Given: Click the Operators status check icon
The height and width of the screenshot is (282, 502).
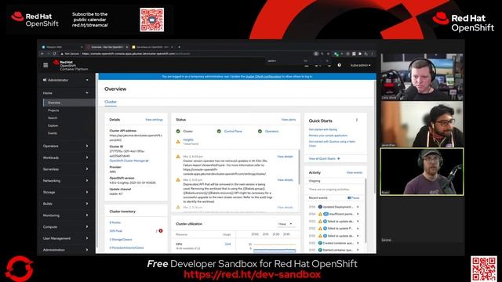Looking at the screenshot, I should 260,131.
